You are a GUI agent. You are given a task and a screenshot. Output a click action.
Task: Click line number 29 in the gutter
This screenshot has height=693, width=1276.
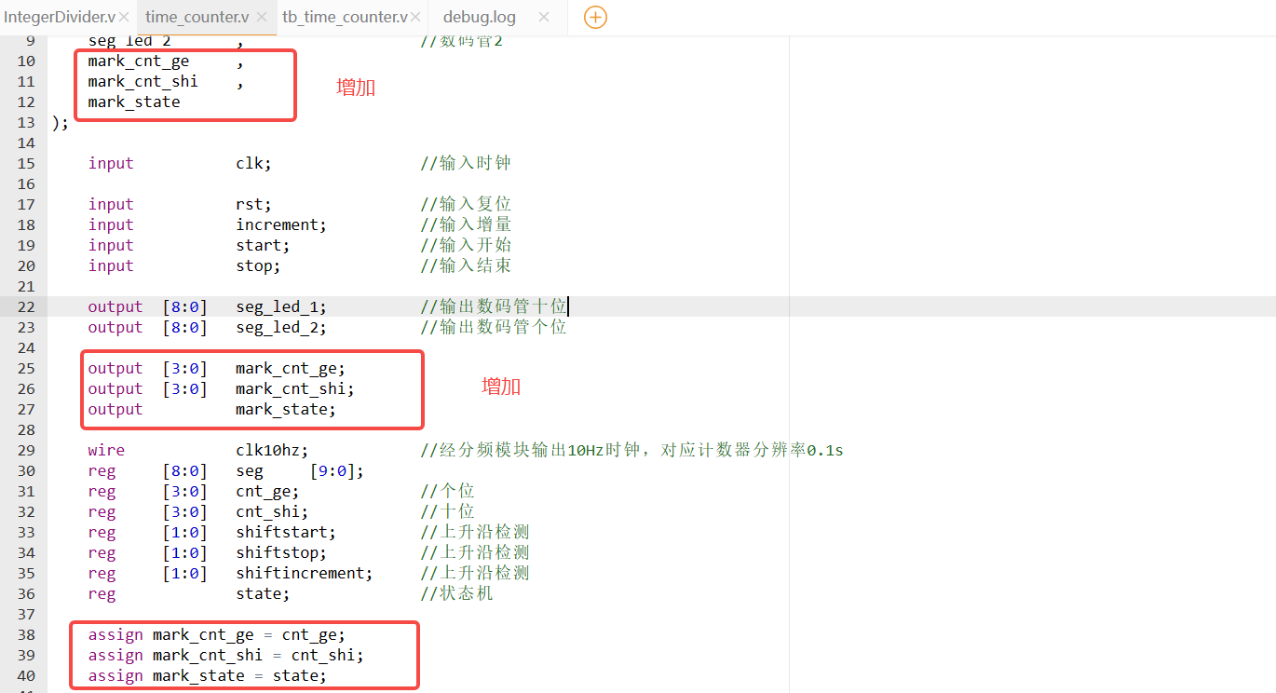tap(25, 450)
